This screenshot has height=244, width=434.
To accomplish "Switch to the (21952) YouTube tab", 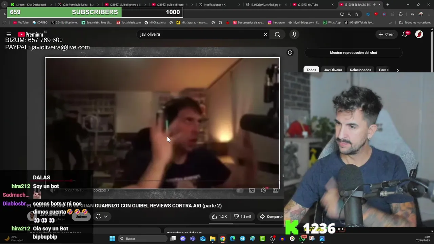I will click(x=312, y=5).
